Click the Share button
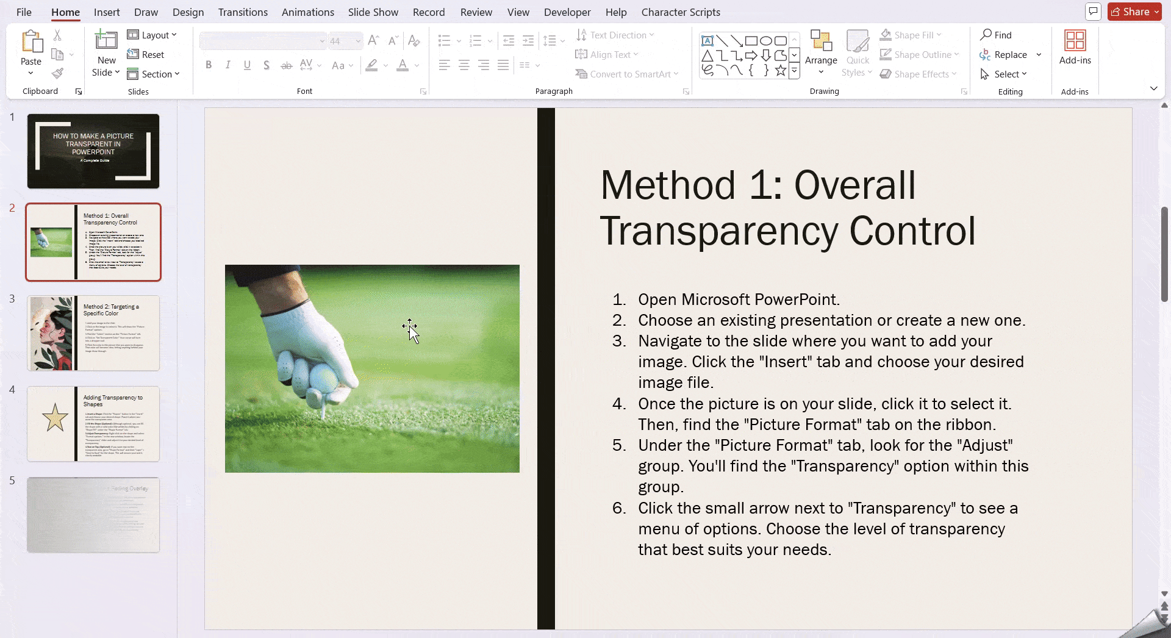The height and width of the screenshot is (638, 1171). 1133,12
